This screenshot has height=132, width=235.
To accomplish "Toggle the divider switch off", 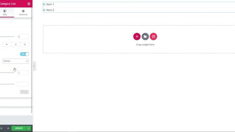I will (25, 54).
